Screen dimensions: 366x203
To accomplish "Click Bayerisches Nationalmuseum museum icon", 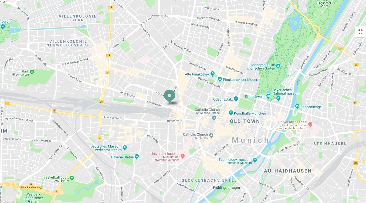I will tap(279, 99).
